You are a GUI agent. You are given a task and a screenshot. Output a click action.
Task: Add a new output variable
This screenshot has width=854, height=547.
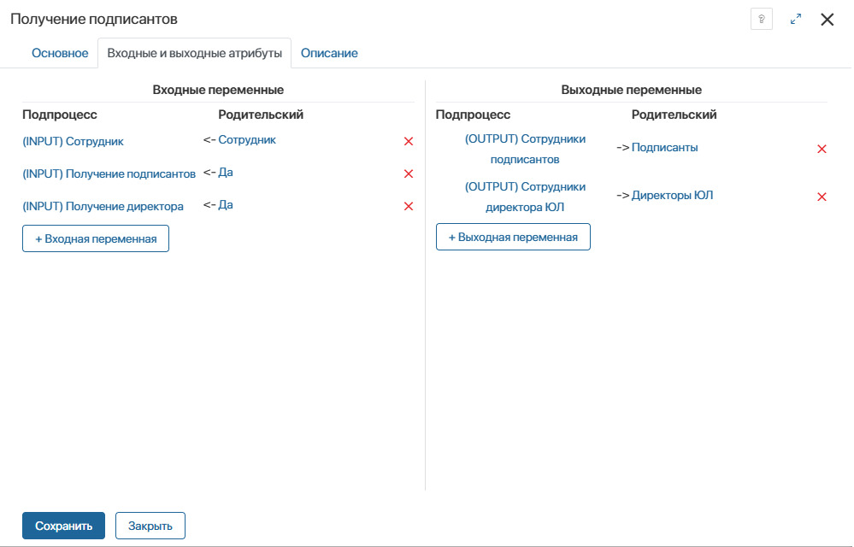pos(513,237)
